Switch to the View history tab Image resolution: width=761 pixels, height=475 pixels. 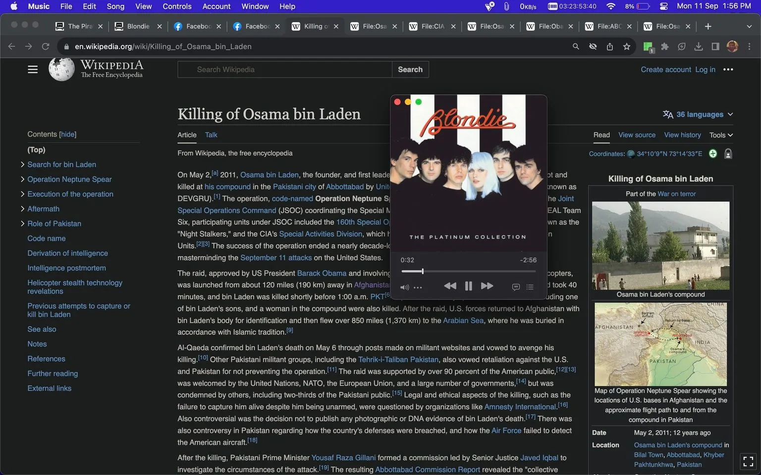(682, 135)
